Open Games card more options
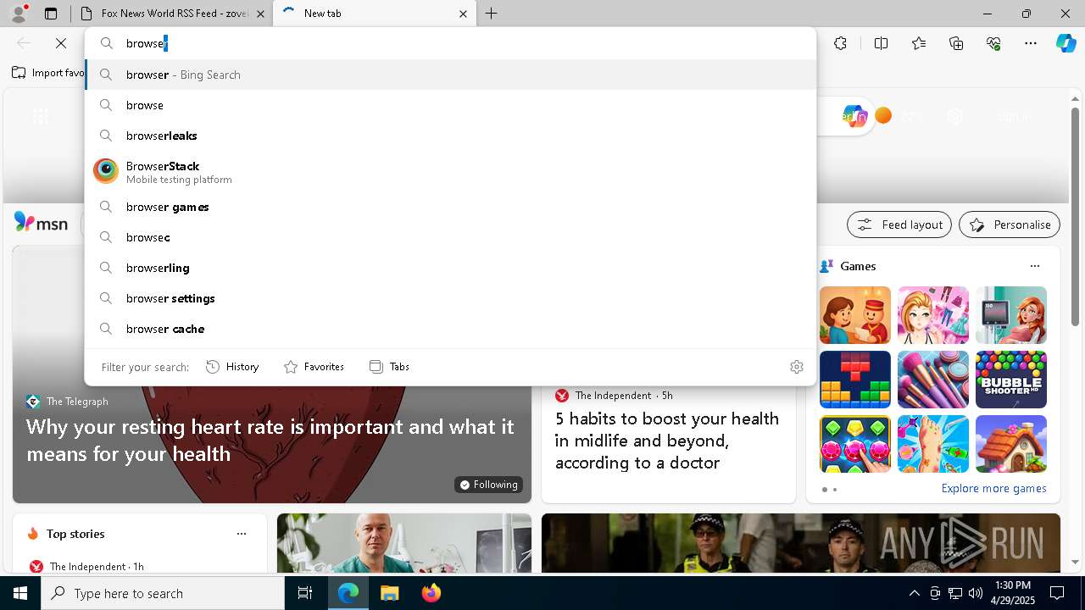This screenshot has width=1085, height=610. click(x=1035, y=266)
